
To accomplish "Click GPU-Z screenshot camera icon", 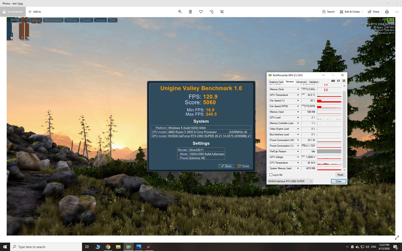I will pos(333,81).
